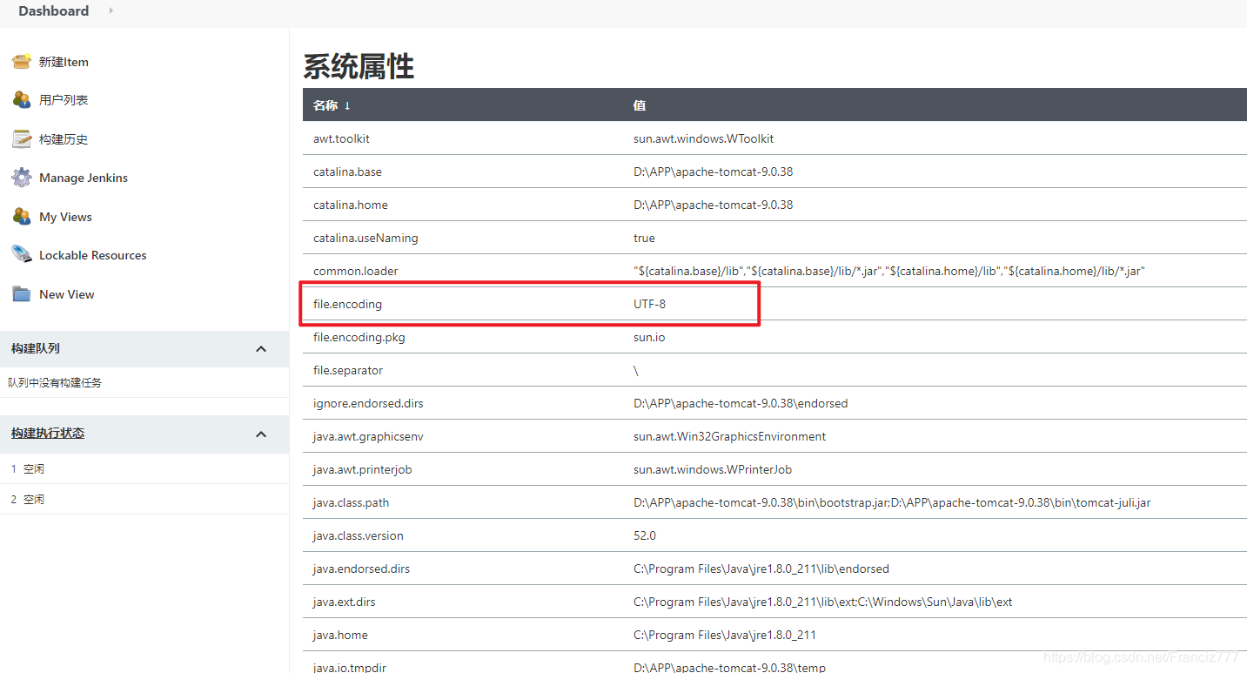Click the sun.awt.windows.WPrinterJob value
Viewport: 1247px width, 673px height.
pos(713,469)
